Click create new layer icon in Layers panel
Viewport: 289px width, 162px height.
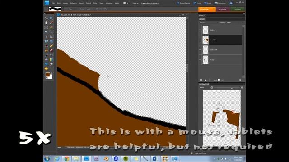point(201,80)
